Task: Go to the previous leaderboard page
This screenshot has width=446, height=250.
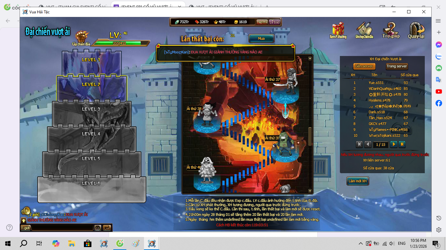Action: (x=368, y=144)
